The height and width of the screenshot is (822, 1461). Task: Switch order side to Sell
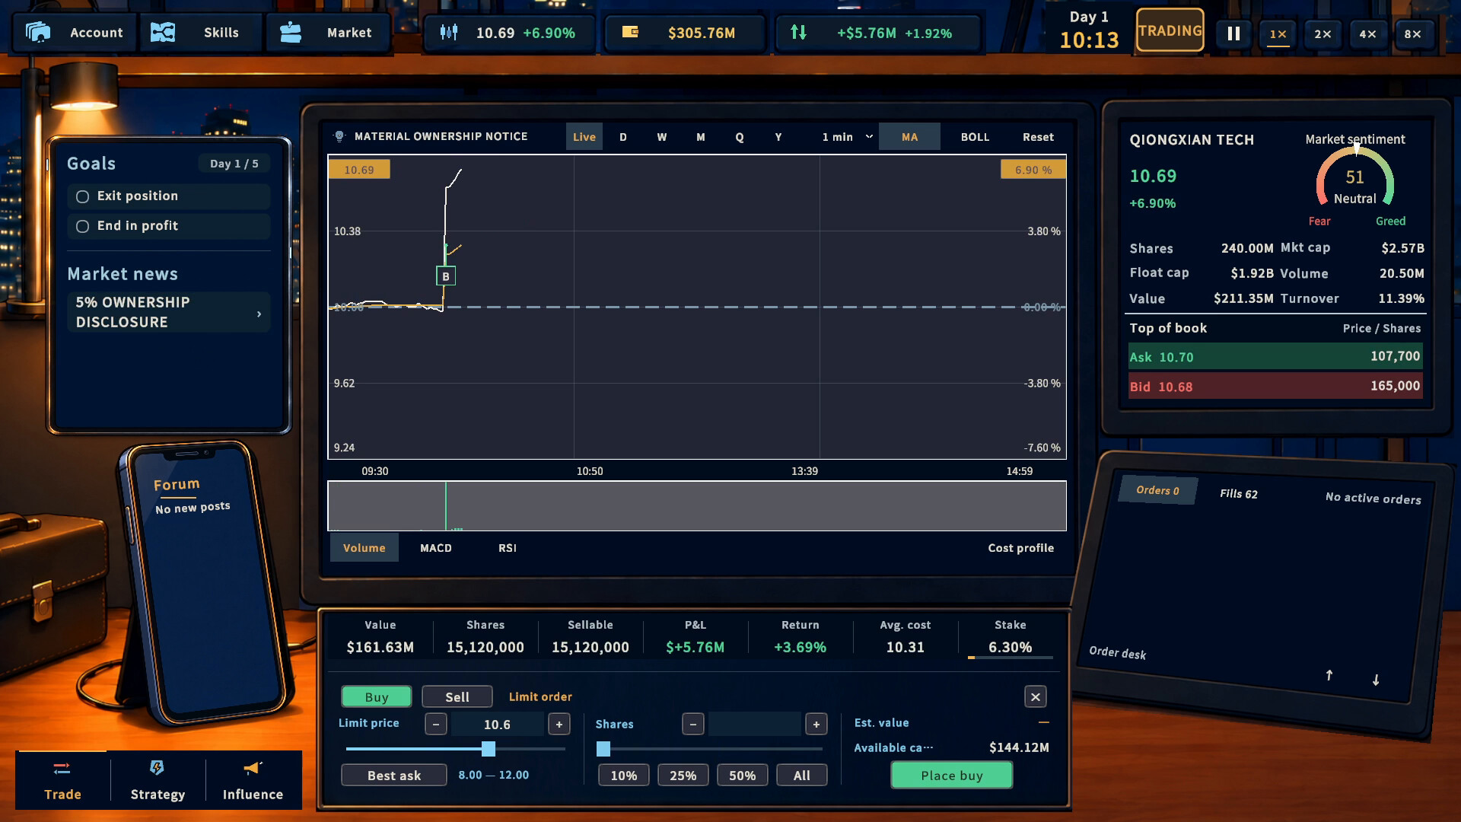click(x=457, y=696)
